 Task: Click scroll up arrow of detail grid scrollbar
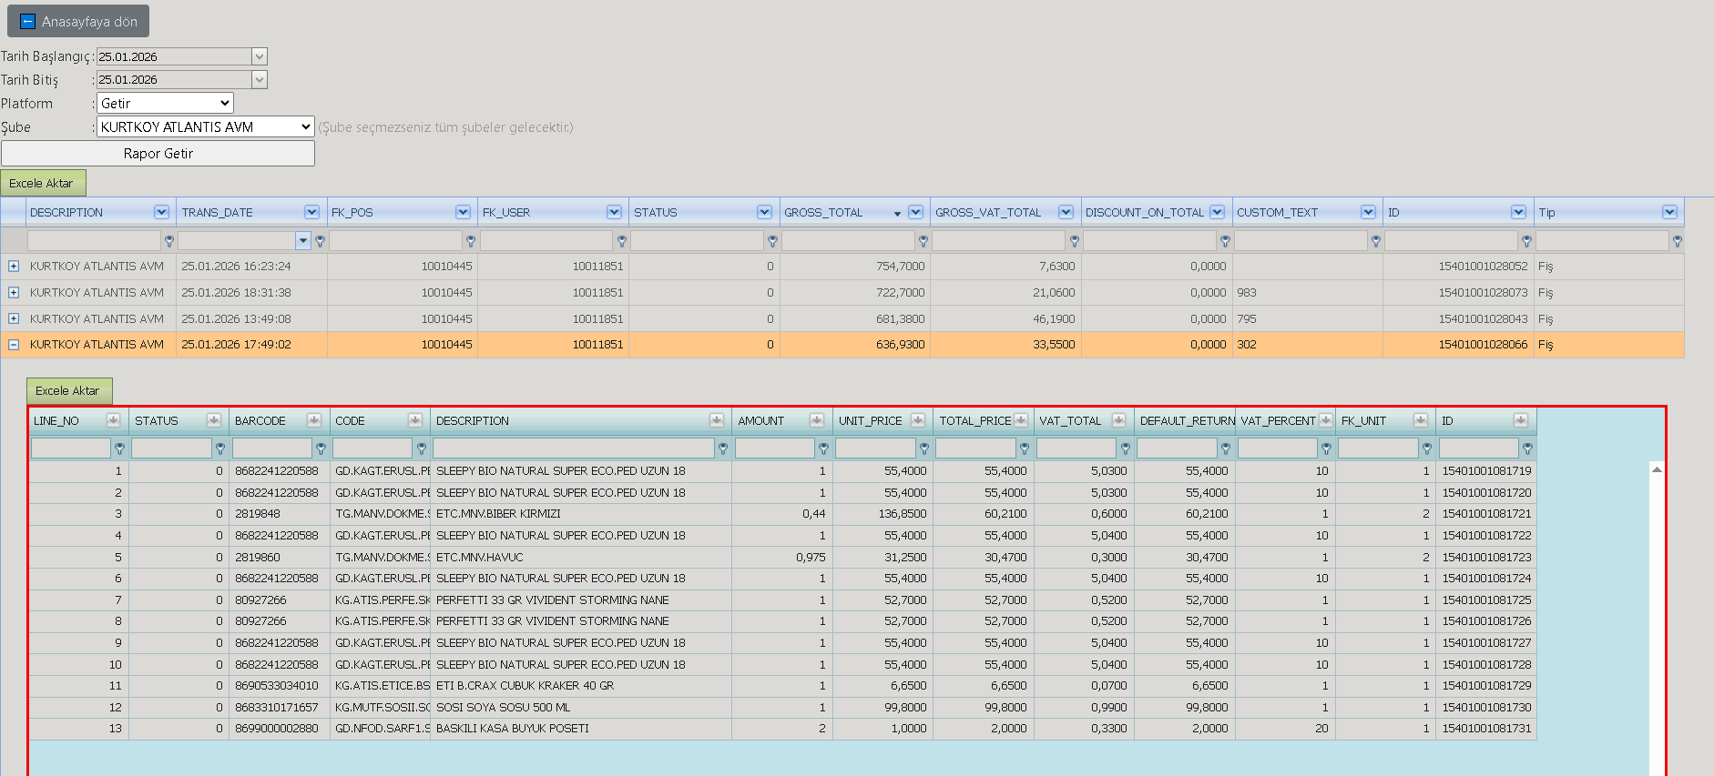point(1657,469)
